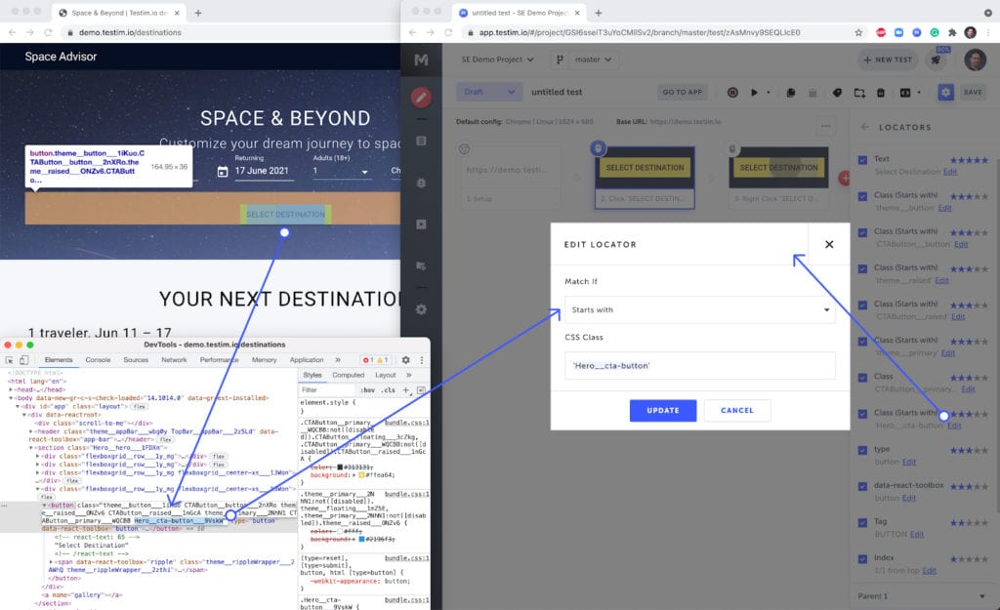Click the element inspector icon in DevTools

10,360
